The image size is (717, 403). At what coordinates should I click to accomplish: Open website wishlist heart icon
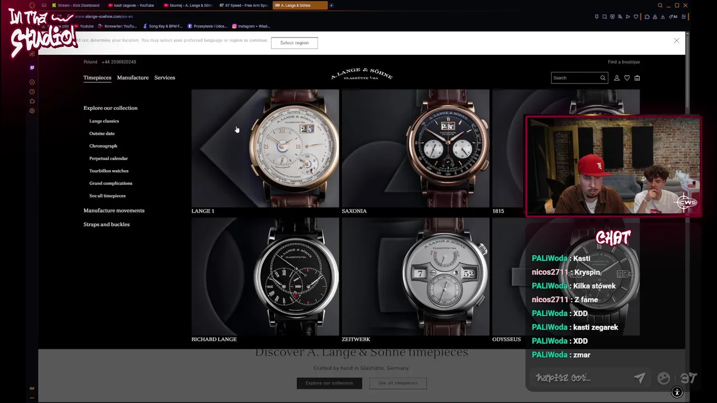627,78
